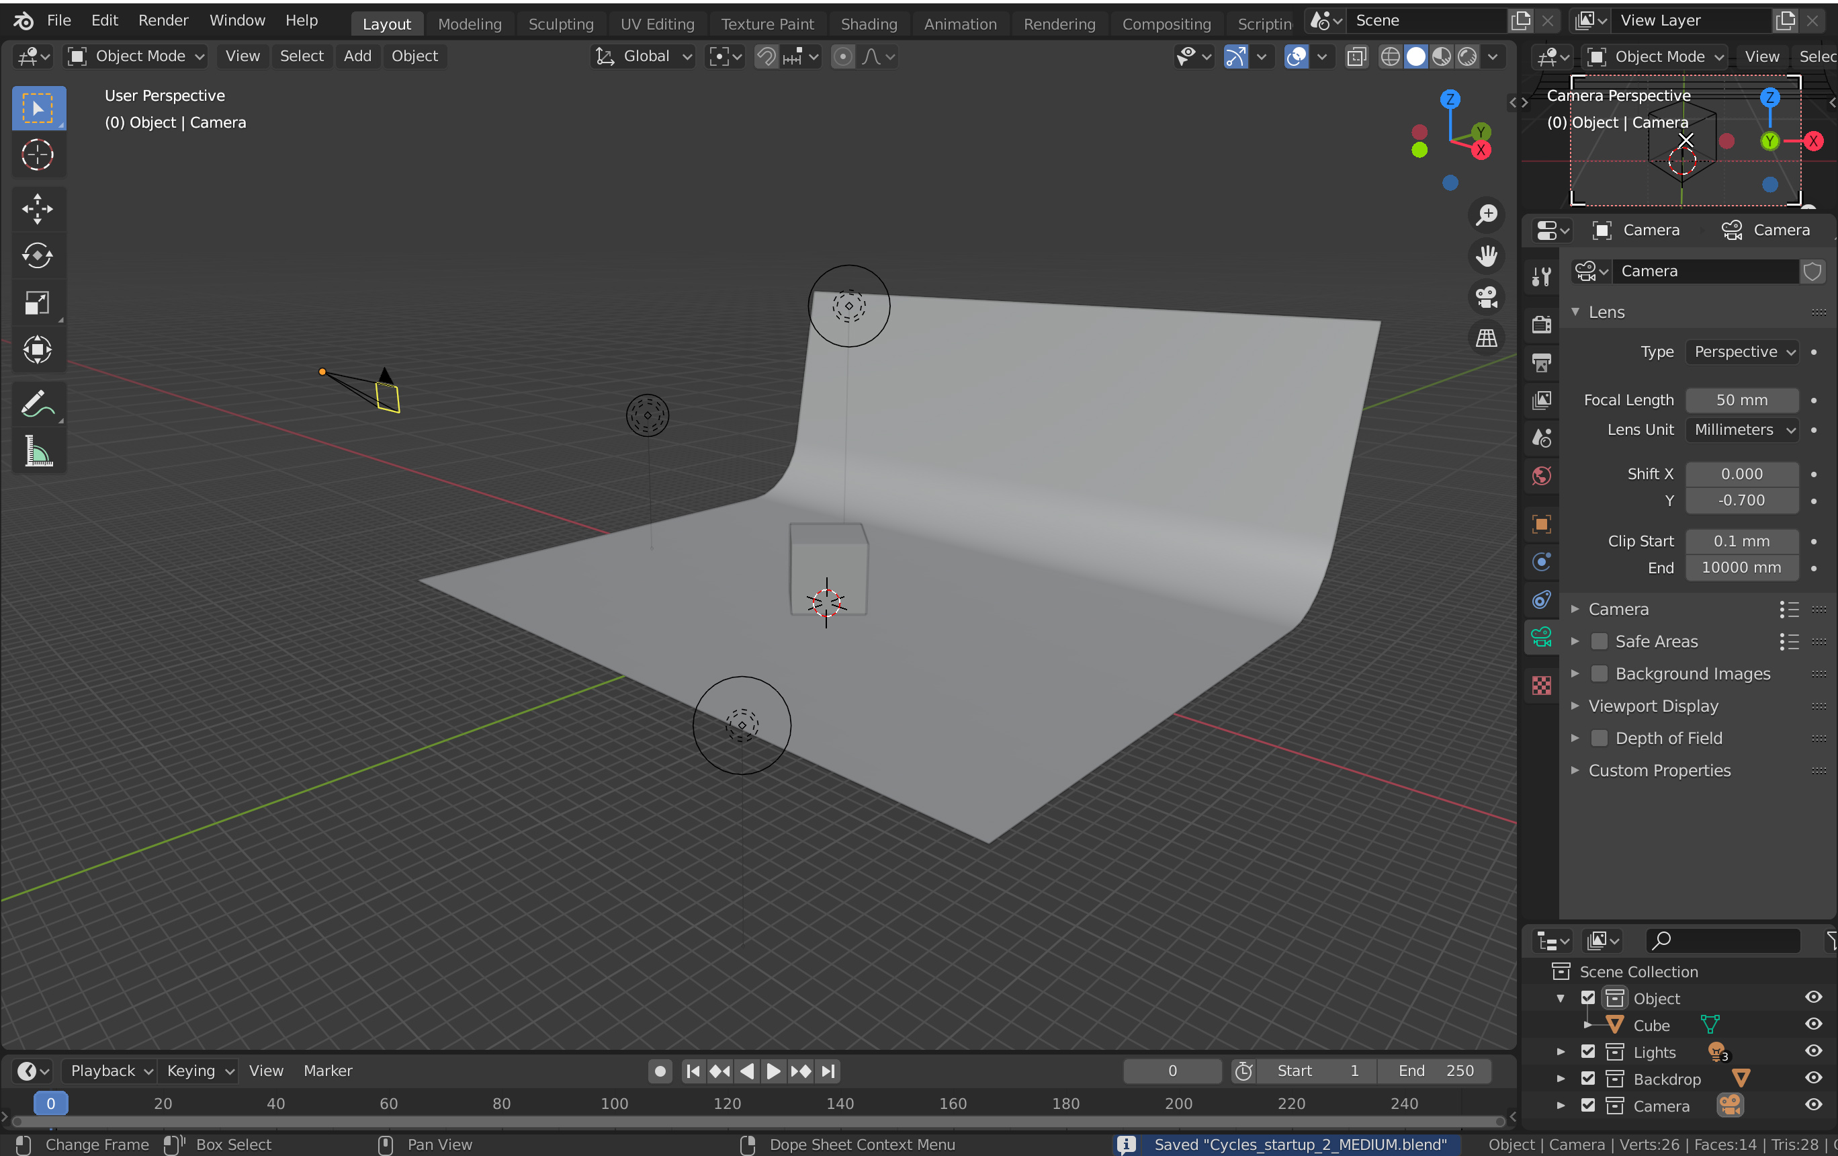Open the lens Type Perspective dropdown
1838x1156 pixels.
[x=1743, y=352]
